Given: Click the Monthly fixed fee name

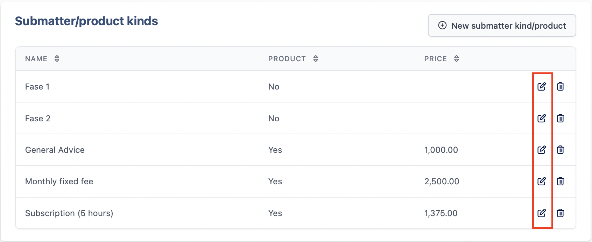Looking at the screenshot, I should 59,181.
